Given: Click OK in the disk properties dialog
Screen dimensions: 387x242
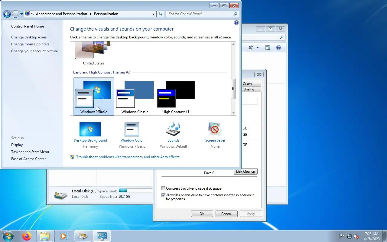Looking at the screenshot, I should click(202, 214).
